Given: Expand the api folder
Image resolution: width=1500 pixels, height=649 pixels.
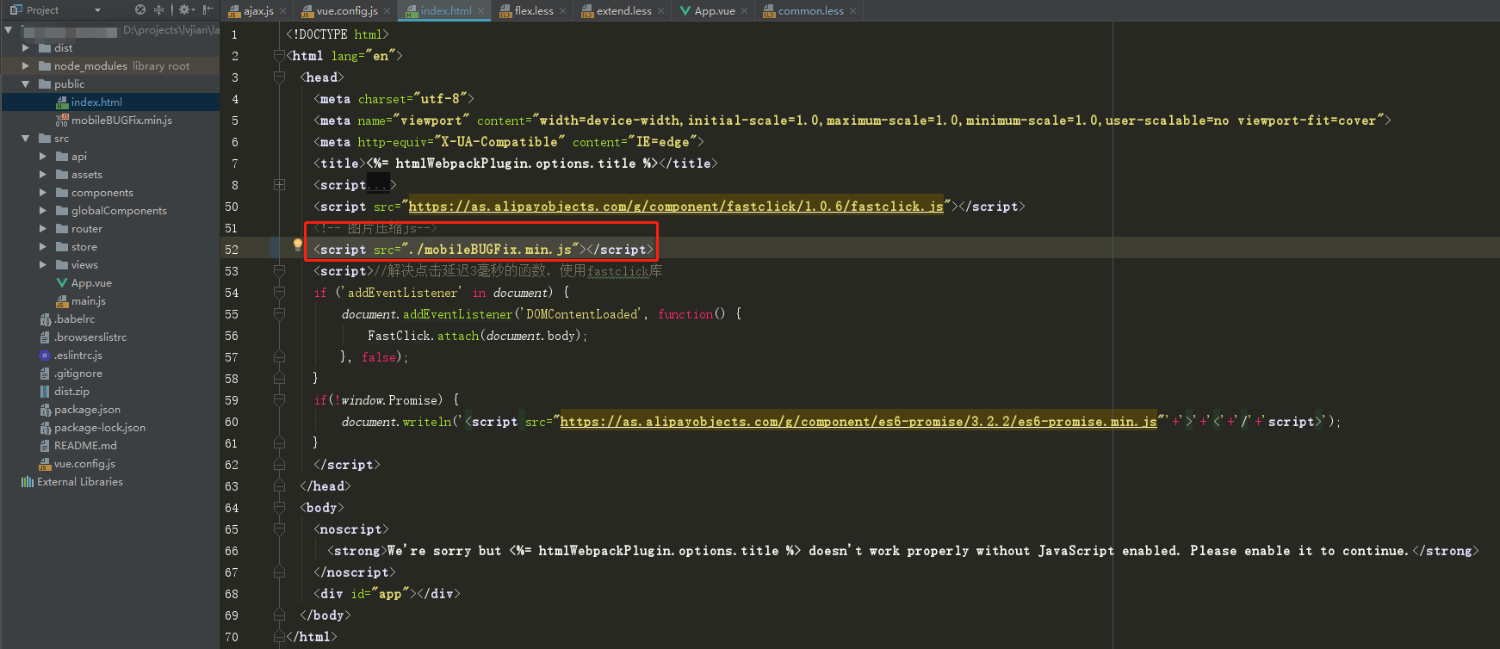Looking at the screenshot, I should pyautogui.click(x=43, y=157).
